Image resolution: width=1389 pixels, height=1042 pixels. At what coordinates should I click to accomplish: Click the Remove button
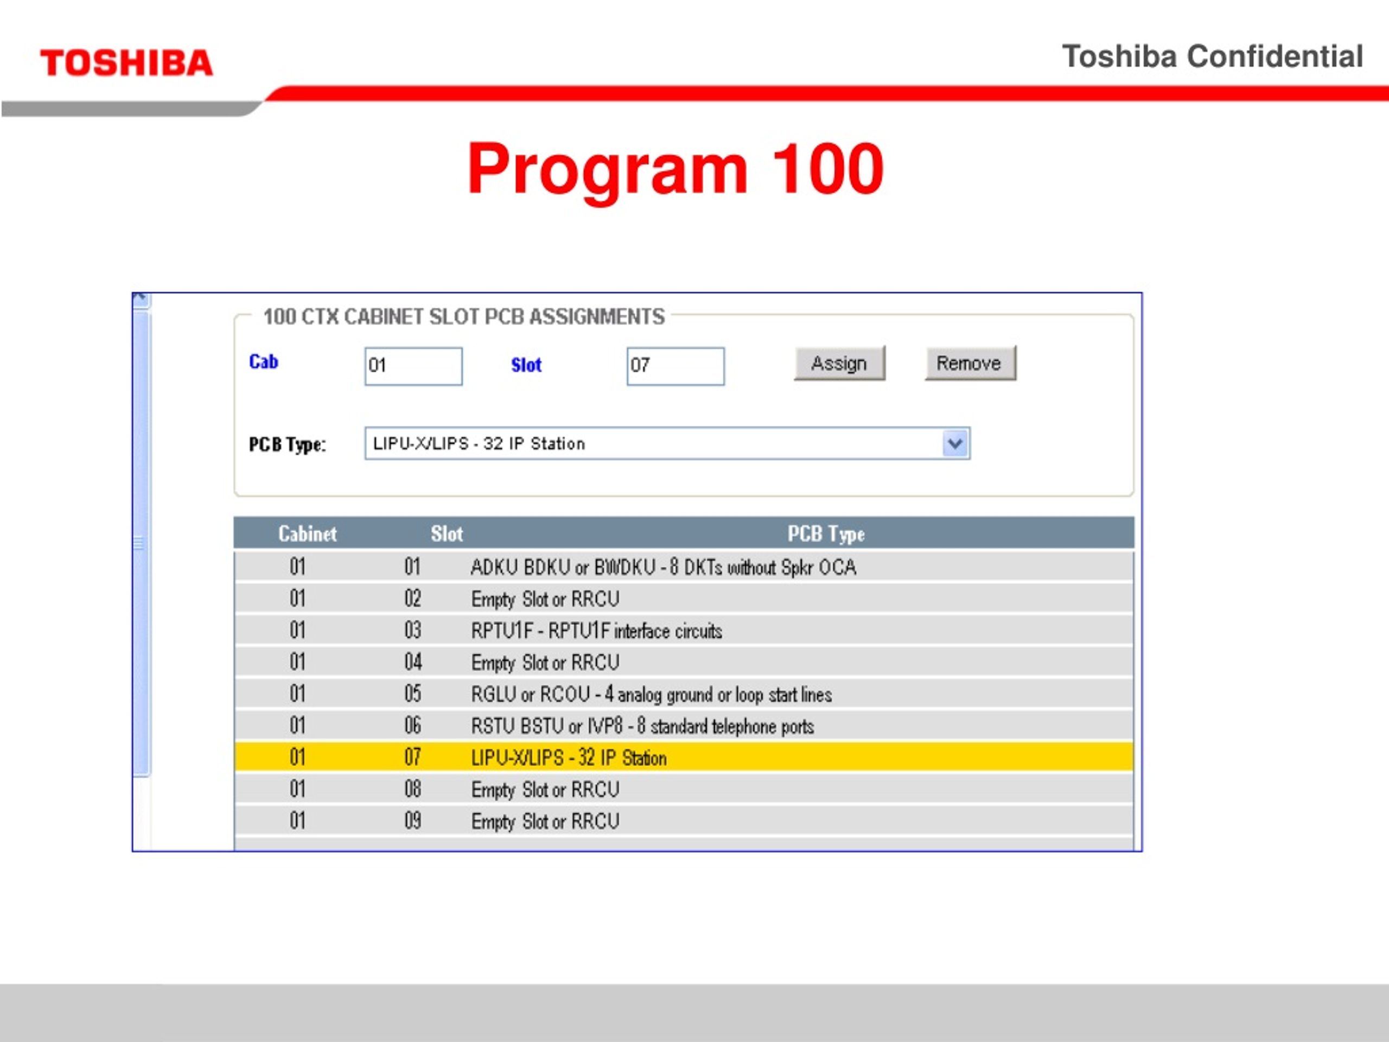(970, 363)
